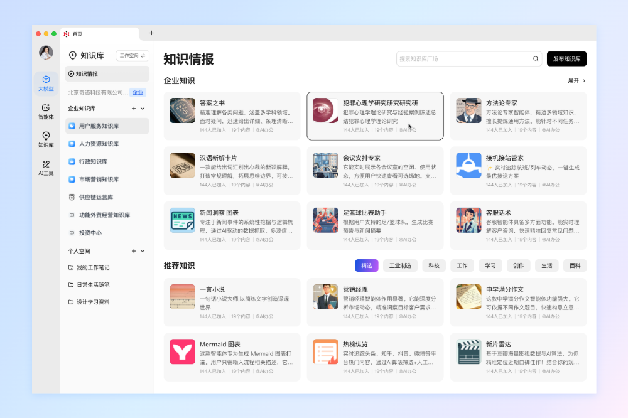The width and height of the screenshot is (628, 418).
Task: Select the 精选 filter tab
Action: pos(366,265)
